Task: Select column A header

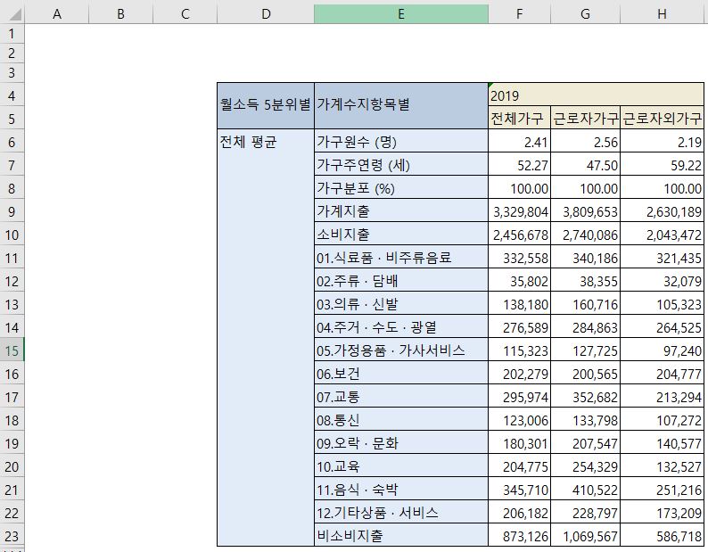Action: point(57,14)
